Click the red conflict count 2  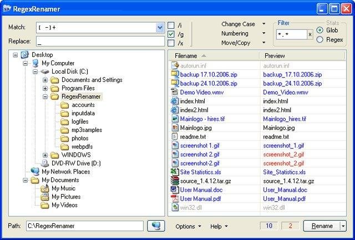[290, 226]
